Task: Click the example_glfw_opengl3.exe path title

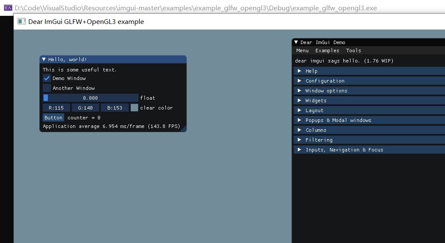Action: (x=196, y=8)
